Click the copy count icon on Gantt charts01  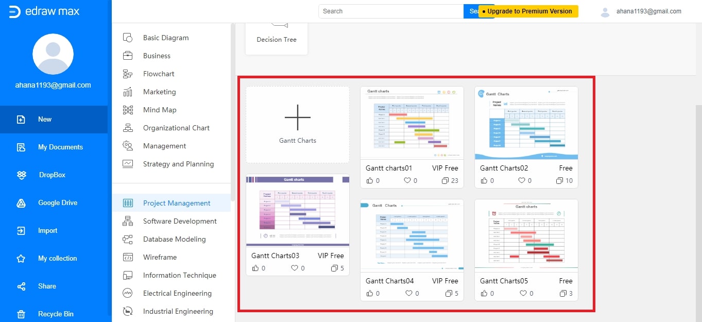point(446,181)
